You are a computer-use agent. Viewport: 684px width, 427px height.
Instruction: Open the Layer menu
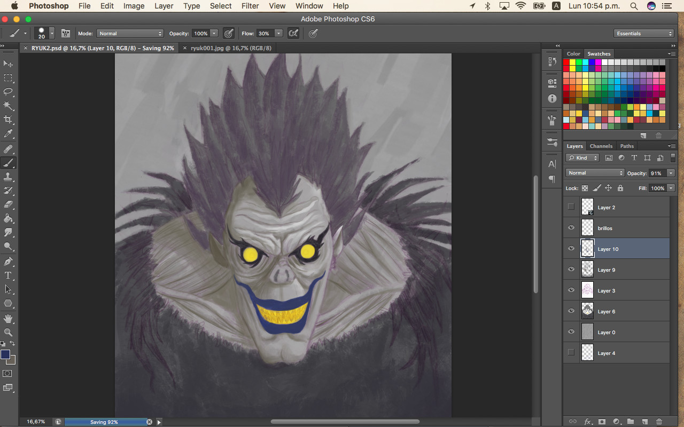[x=164, y=6]
